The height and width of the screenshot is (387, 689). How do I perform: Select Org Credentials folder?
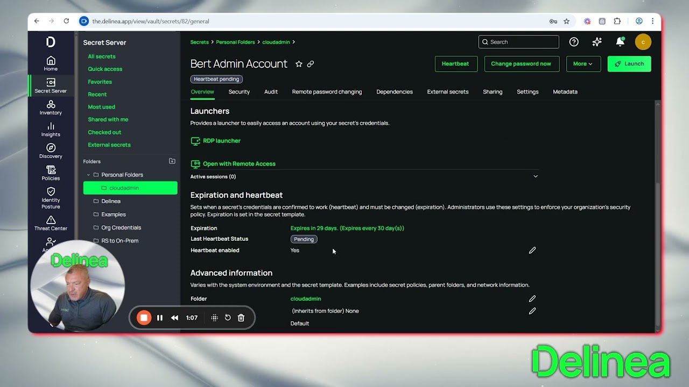[121, 228]
